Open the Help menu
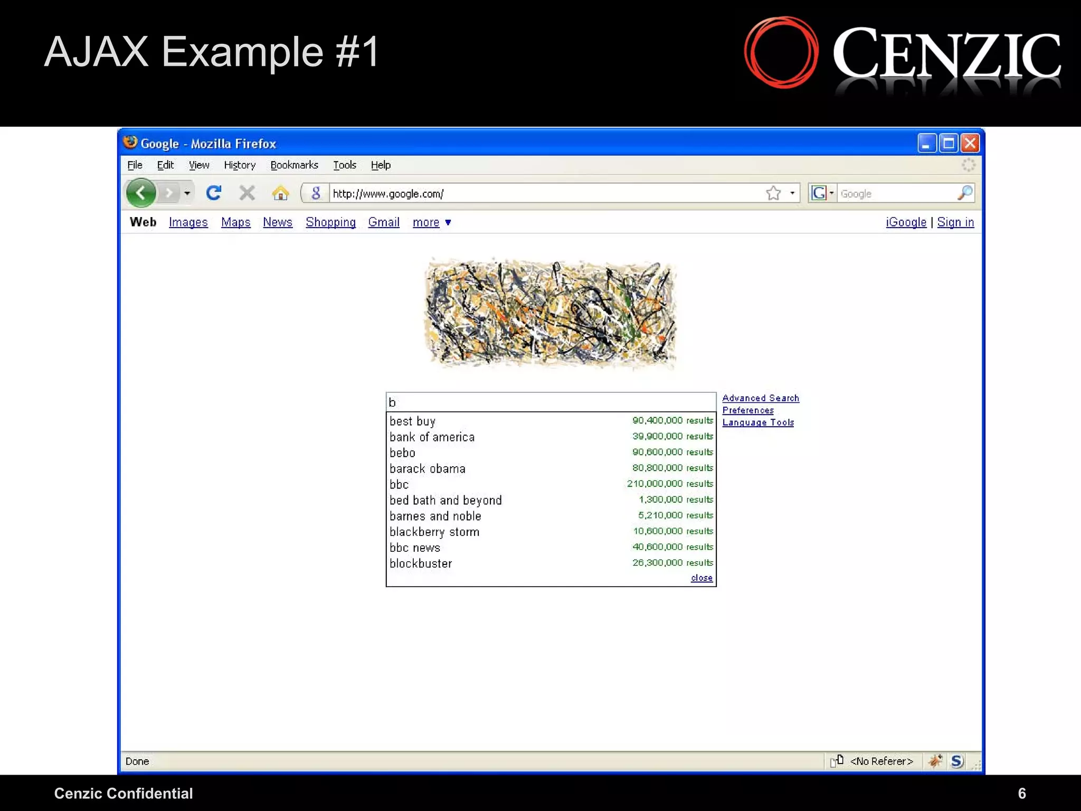The image size is (1081, 811). tap(381, 165)
